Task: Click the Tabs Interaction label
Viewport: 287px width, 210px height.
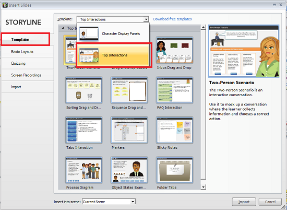Action: pos(79,147)
